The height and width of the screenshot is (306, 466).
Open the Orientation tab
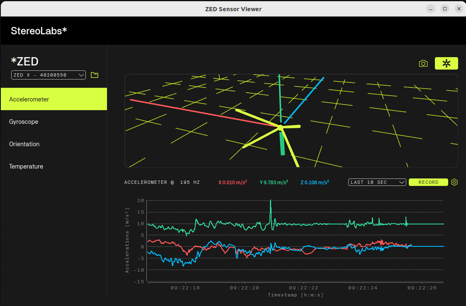pos(54,144)
